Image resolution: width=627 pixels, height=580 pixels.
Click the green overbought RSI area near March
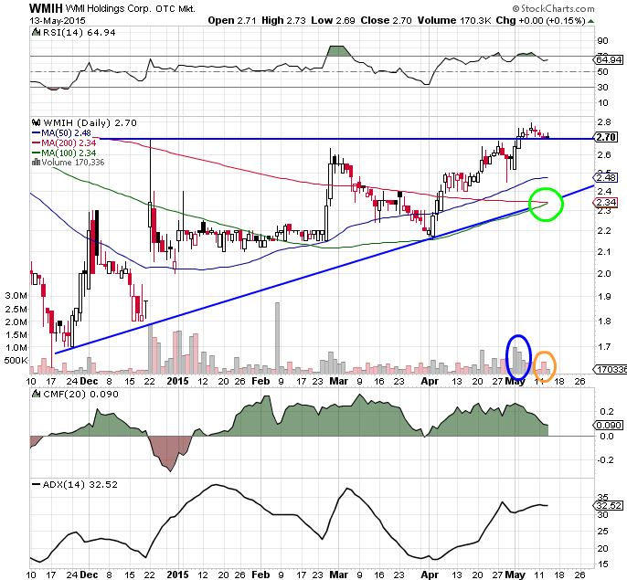pyautogui.click(x=338, y=51)
